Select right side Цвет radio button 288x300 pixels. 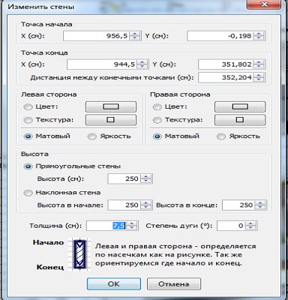157,107
